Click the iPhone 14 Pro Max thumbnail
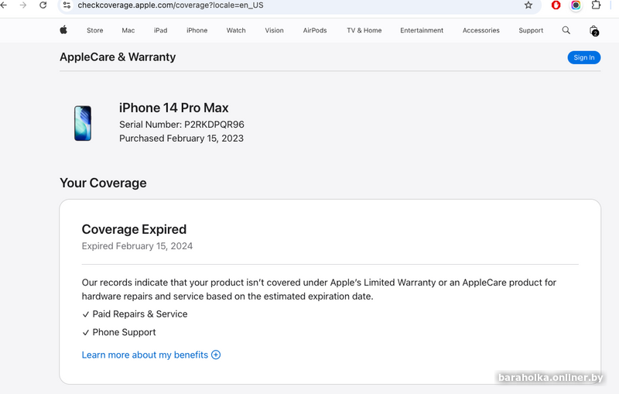Viewport: 619px width, 394px height. (83, 123)
